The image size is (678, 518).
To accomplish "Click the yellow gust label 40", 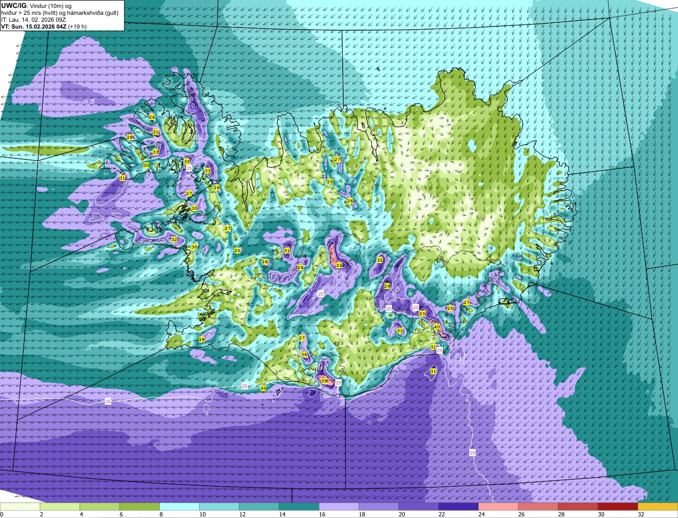I will (x=437, y=327).
